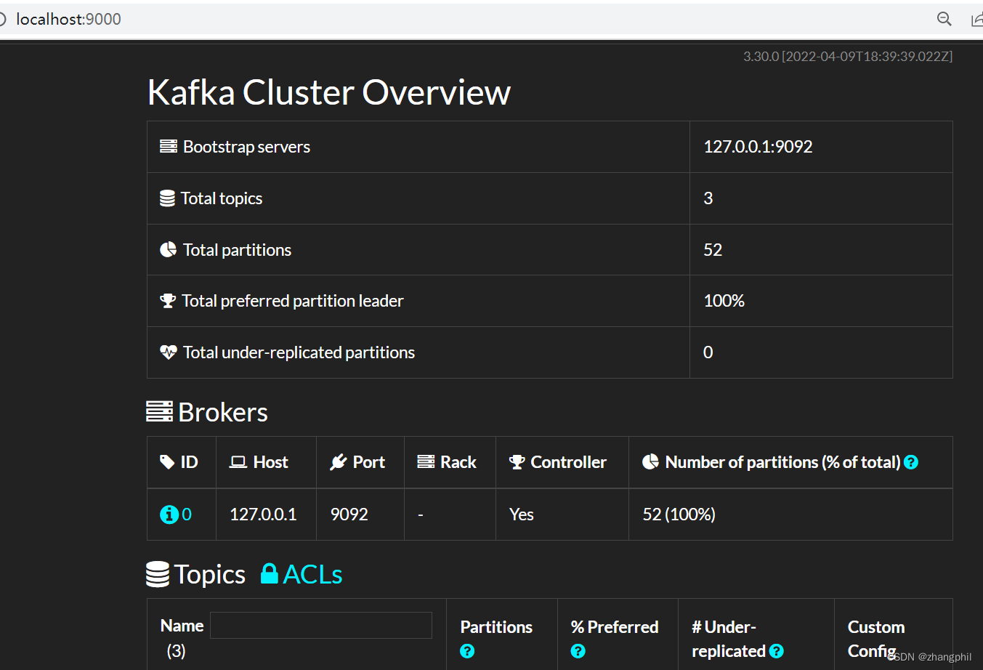Click the Rack column server icon
983x670 pixels.
click(426, 462)
